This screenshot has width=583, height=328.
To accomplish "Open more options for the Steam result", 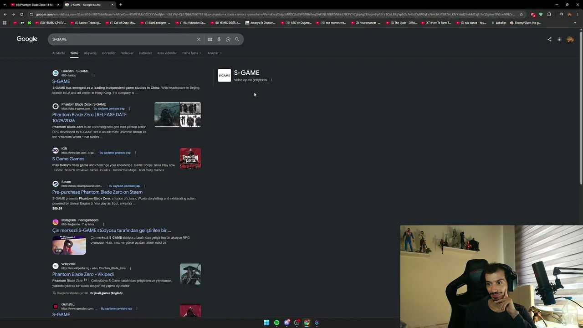I will coord(144,186).
